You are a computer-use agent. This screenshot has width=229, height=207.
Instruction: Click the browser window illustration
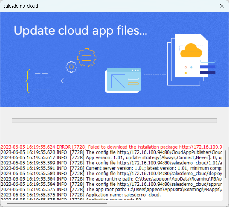[x=123, y=80]
